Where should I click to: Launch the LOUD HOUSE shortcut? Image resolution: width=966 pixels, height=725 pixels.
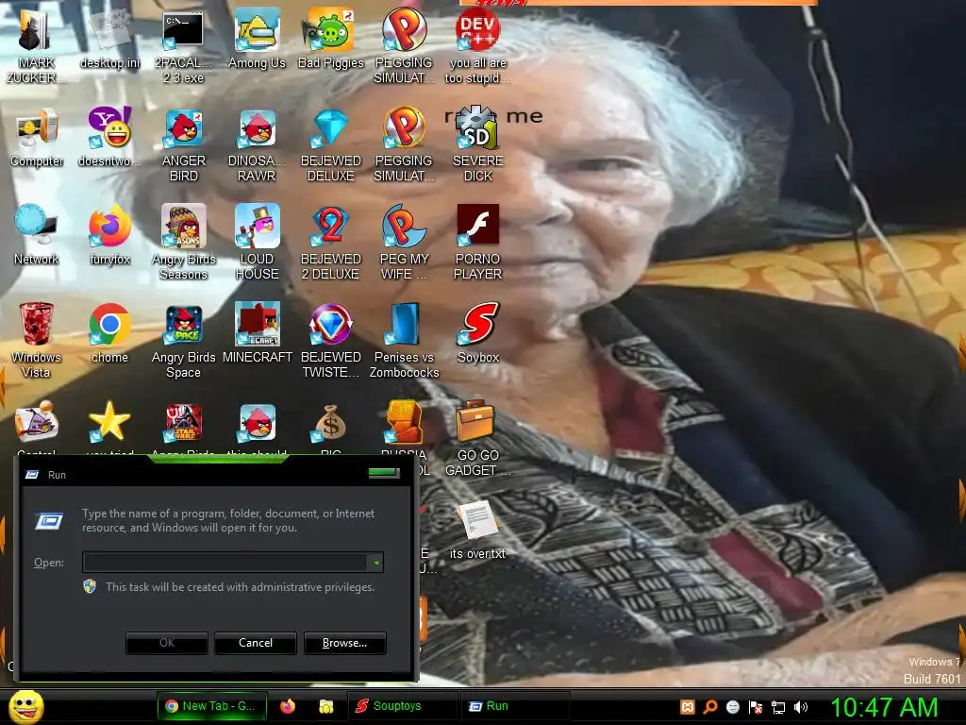(x=257, y=243)
